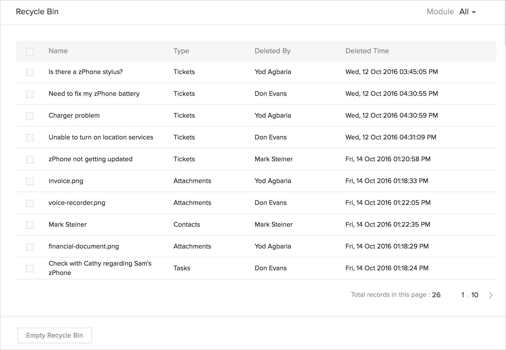
Task: Click zPhone not getting updated entry
Action: tap(91, 159)
